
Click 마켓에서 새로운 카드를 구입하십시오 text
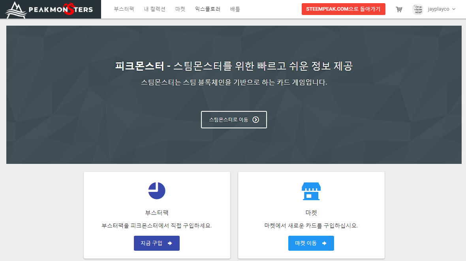(x=311, y=225)
